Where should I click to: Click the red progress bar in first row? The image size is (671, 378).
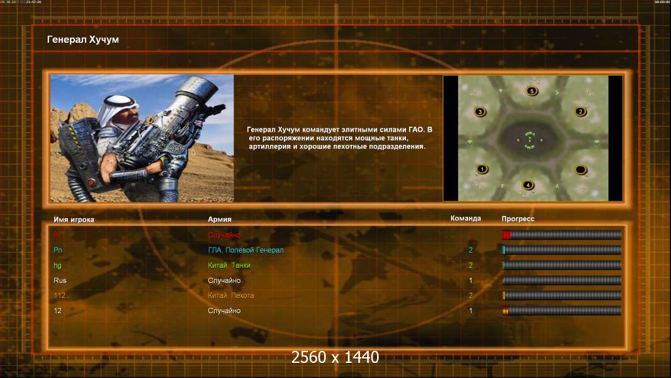[561, 234]
